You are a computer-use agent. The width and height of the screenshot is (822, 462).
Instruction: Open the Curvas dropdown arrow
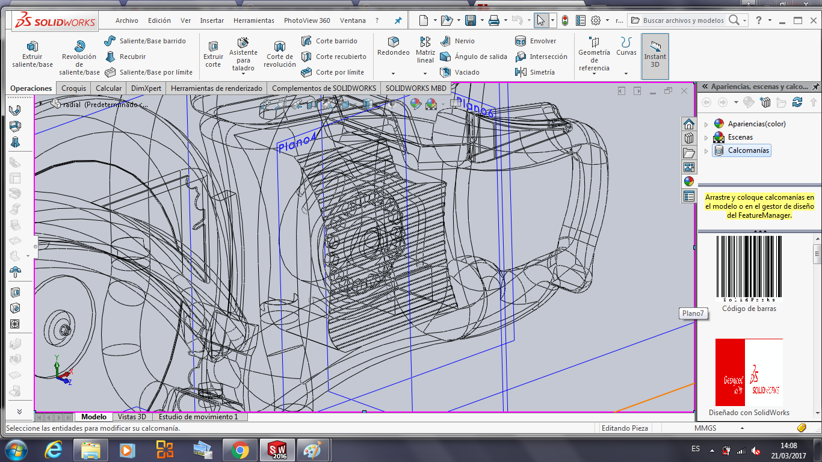pos(626,74)
